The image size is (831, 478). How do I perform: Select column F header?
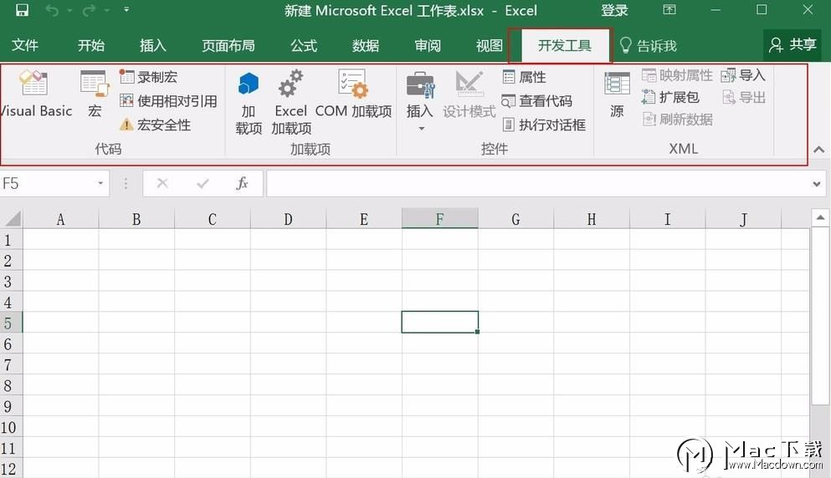click(440, 219)
